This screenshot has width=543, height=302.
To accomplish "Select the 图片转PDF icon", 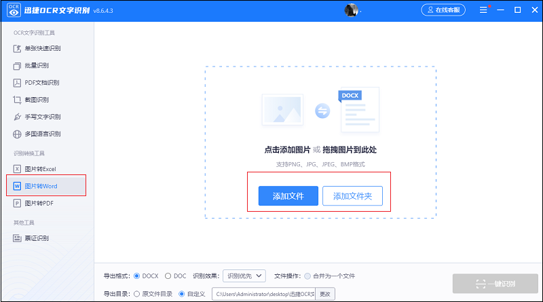I will coord(17,204).
